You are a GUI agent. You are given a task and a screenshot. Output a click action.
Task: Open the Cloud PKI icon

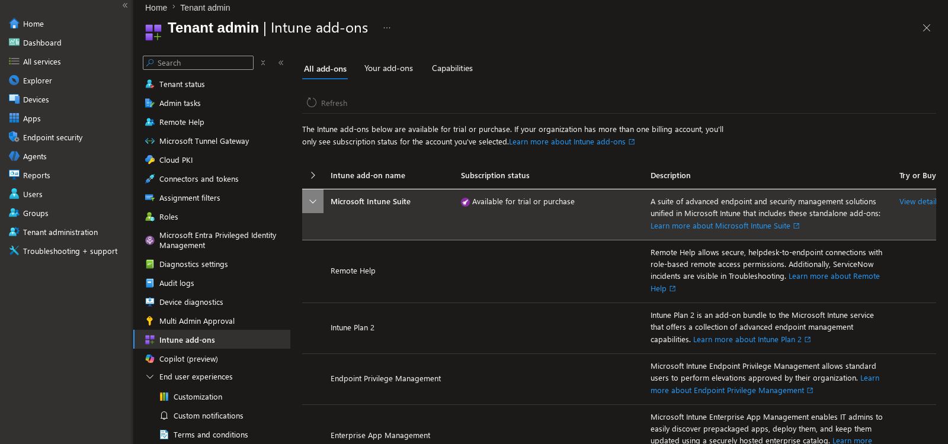[150, 160]
